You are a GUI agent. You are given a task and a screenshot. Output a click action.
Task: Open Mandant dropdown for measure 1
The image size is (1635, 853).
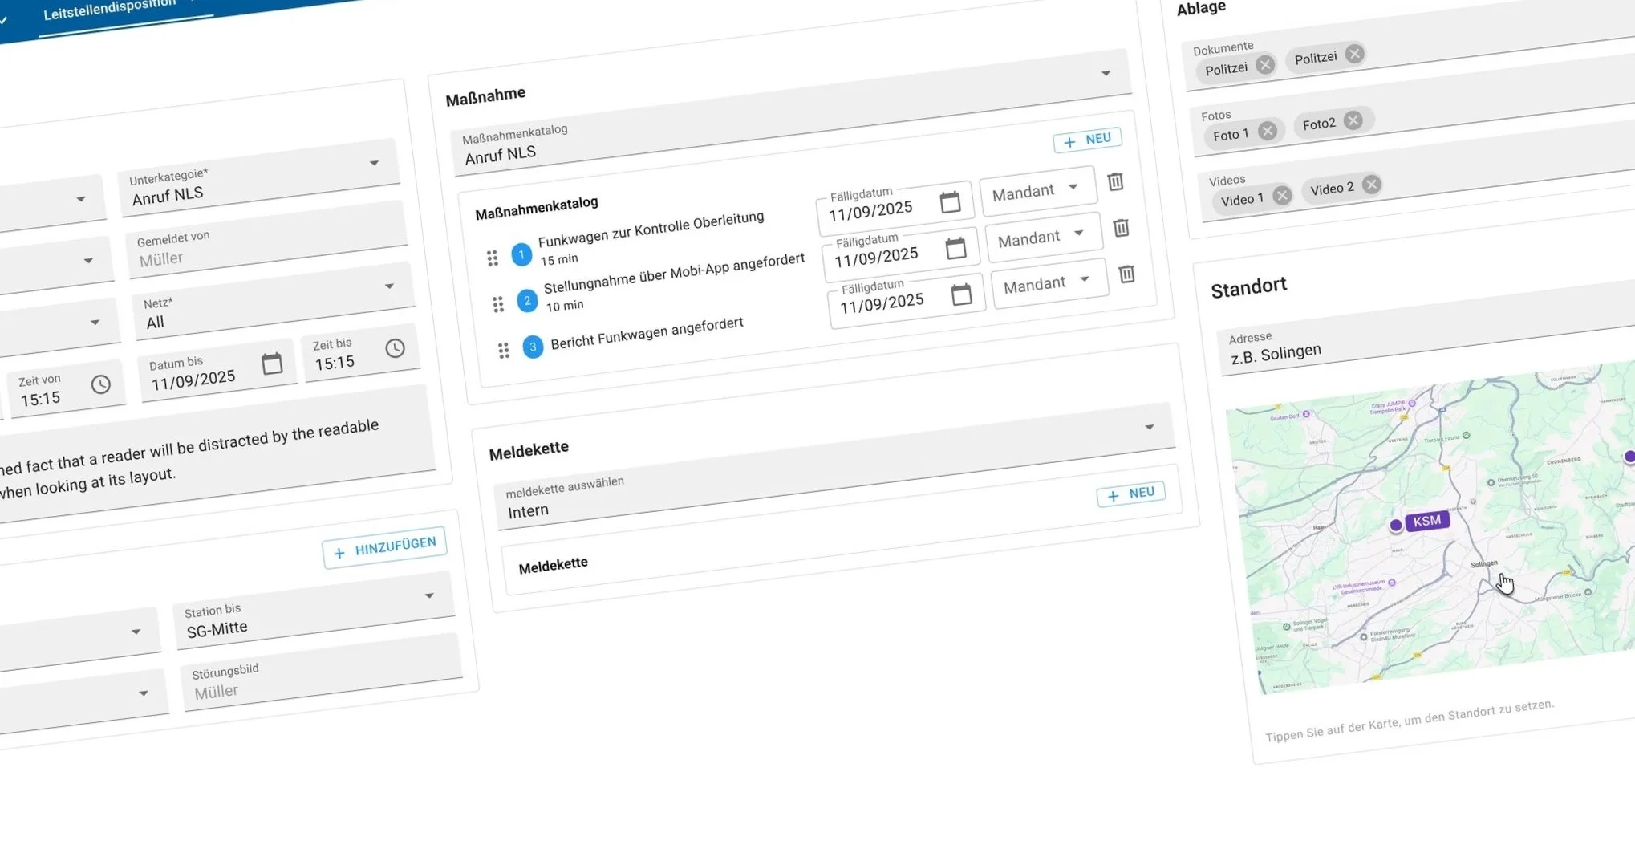point(1038,190)
